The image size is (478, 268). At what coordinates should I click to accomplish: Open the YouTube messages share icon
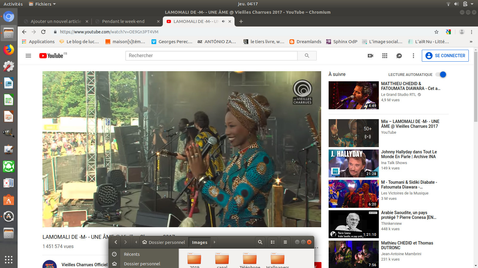399,56
